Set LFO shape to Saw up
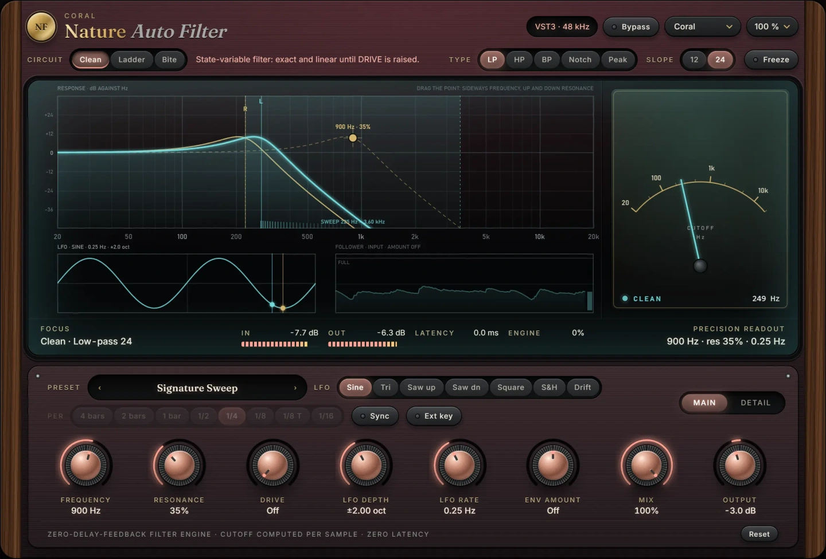826x559 pixels. tap(422, 387)
